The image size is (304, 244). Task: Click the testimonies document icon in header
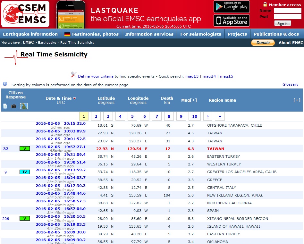pos(5,106)
